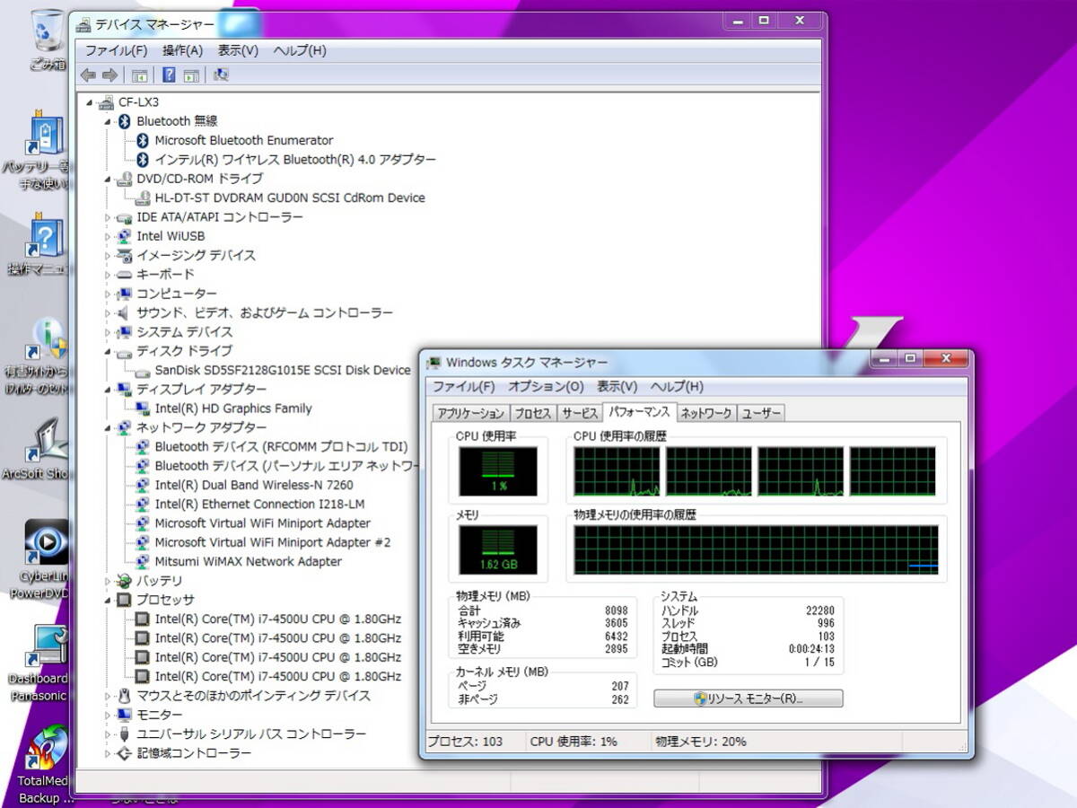
Task: Select the モニター category icon
Action: (x=124, y=715)
